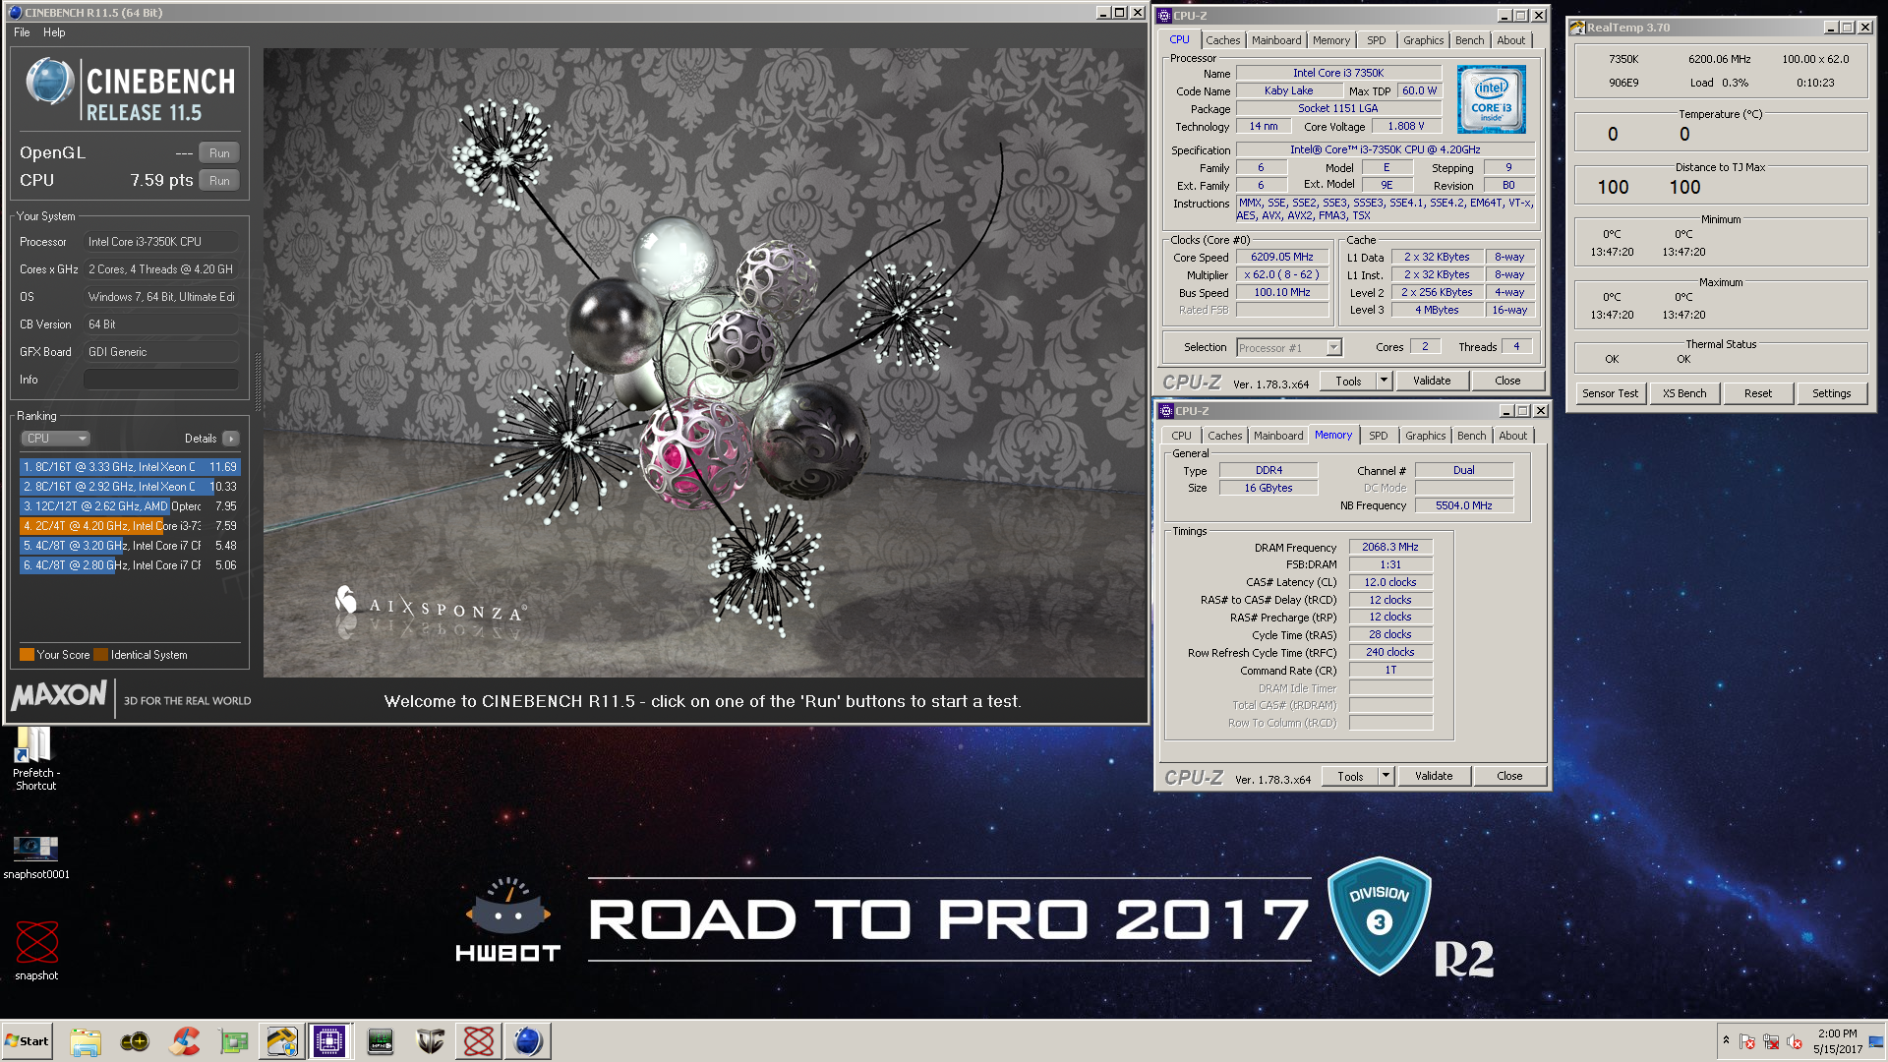Screen dimensions: 1888x1062
Task: Select ranking entry 2C/4T @ 4.20 GHz
Action: [129, 526]
